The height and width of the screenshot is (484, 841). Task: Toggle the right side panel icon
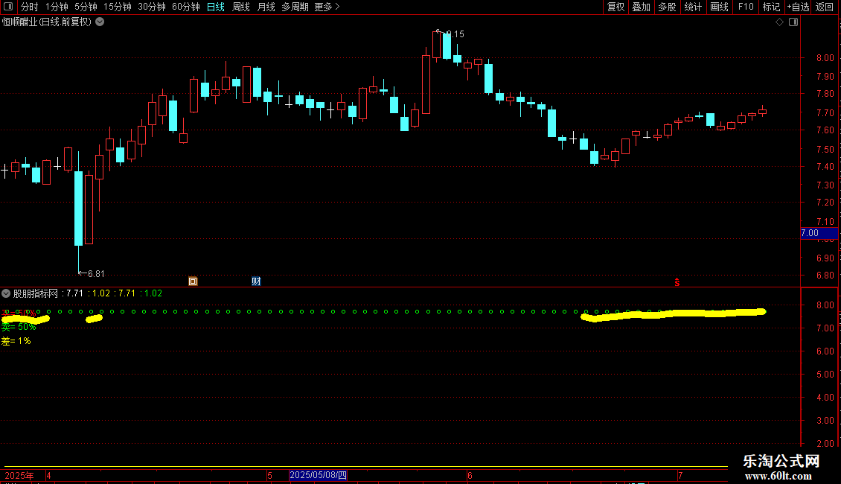(x=793, y=22)
